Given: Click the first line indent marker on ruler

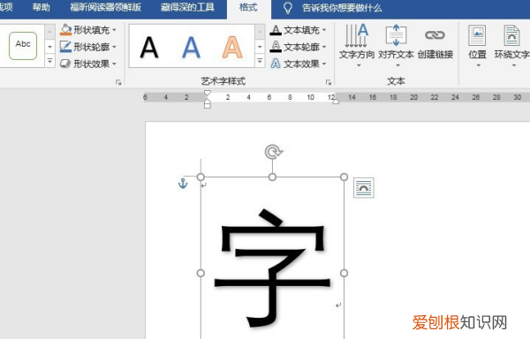Looking at the screenshot, I should (x=208, y=93).
